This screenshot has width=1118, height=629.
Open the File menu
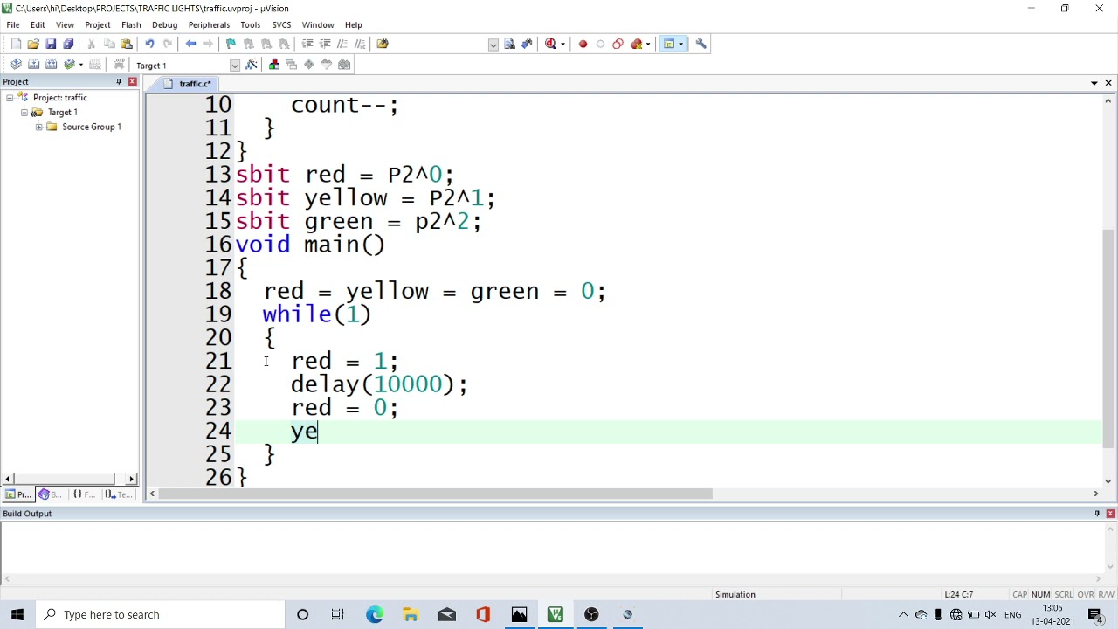[x=13, y=24]
